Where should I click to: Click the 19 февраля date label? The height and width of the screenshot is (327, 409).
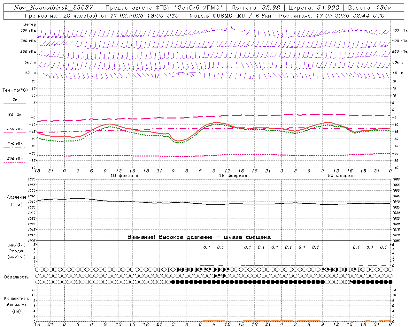point(233,176)
